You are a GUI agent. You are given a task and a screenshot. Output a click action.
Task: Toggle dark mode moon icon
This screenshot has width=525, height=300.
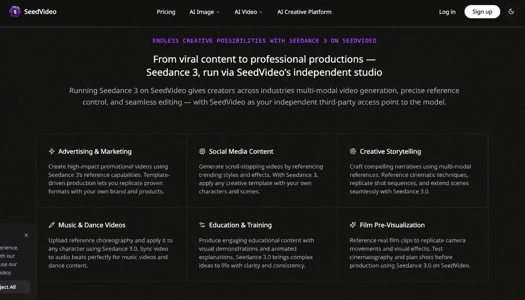511,12
